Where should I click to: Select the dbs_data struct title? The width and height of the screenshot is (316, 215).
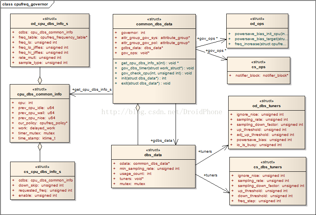click(x=153, y=155)
